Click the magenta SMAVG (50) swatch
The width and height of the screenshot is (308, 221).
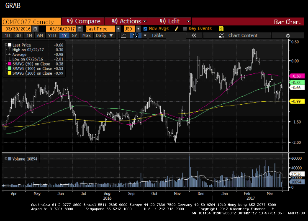tap(10, 64)
